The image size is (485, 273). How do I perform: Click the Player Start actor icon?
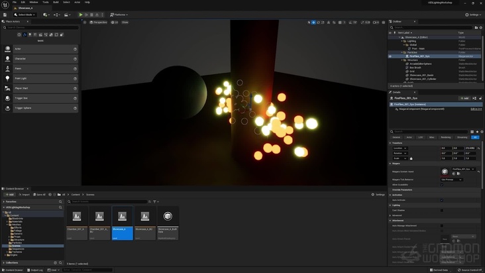(8, 88)
